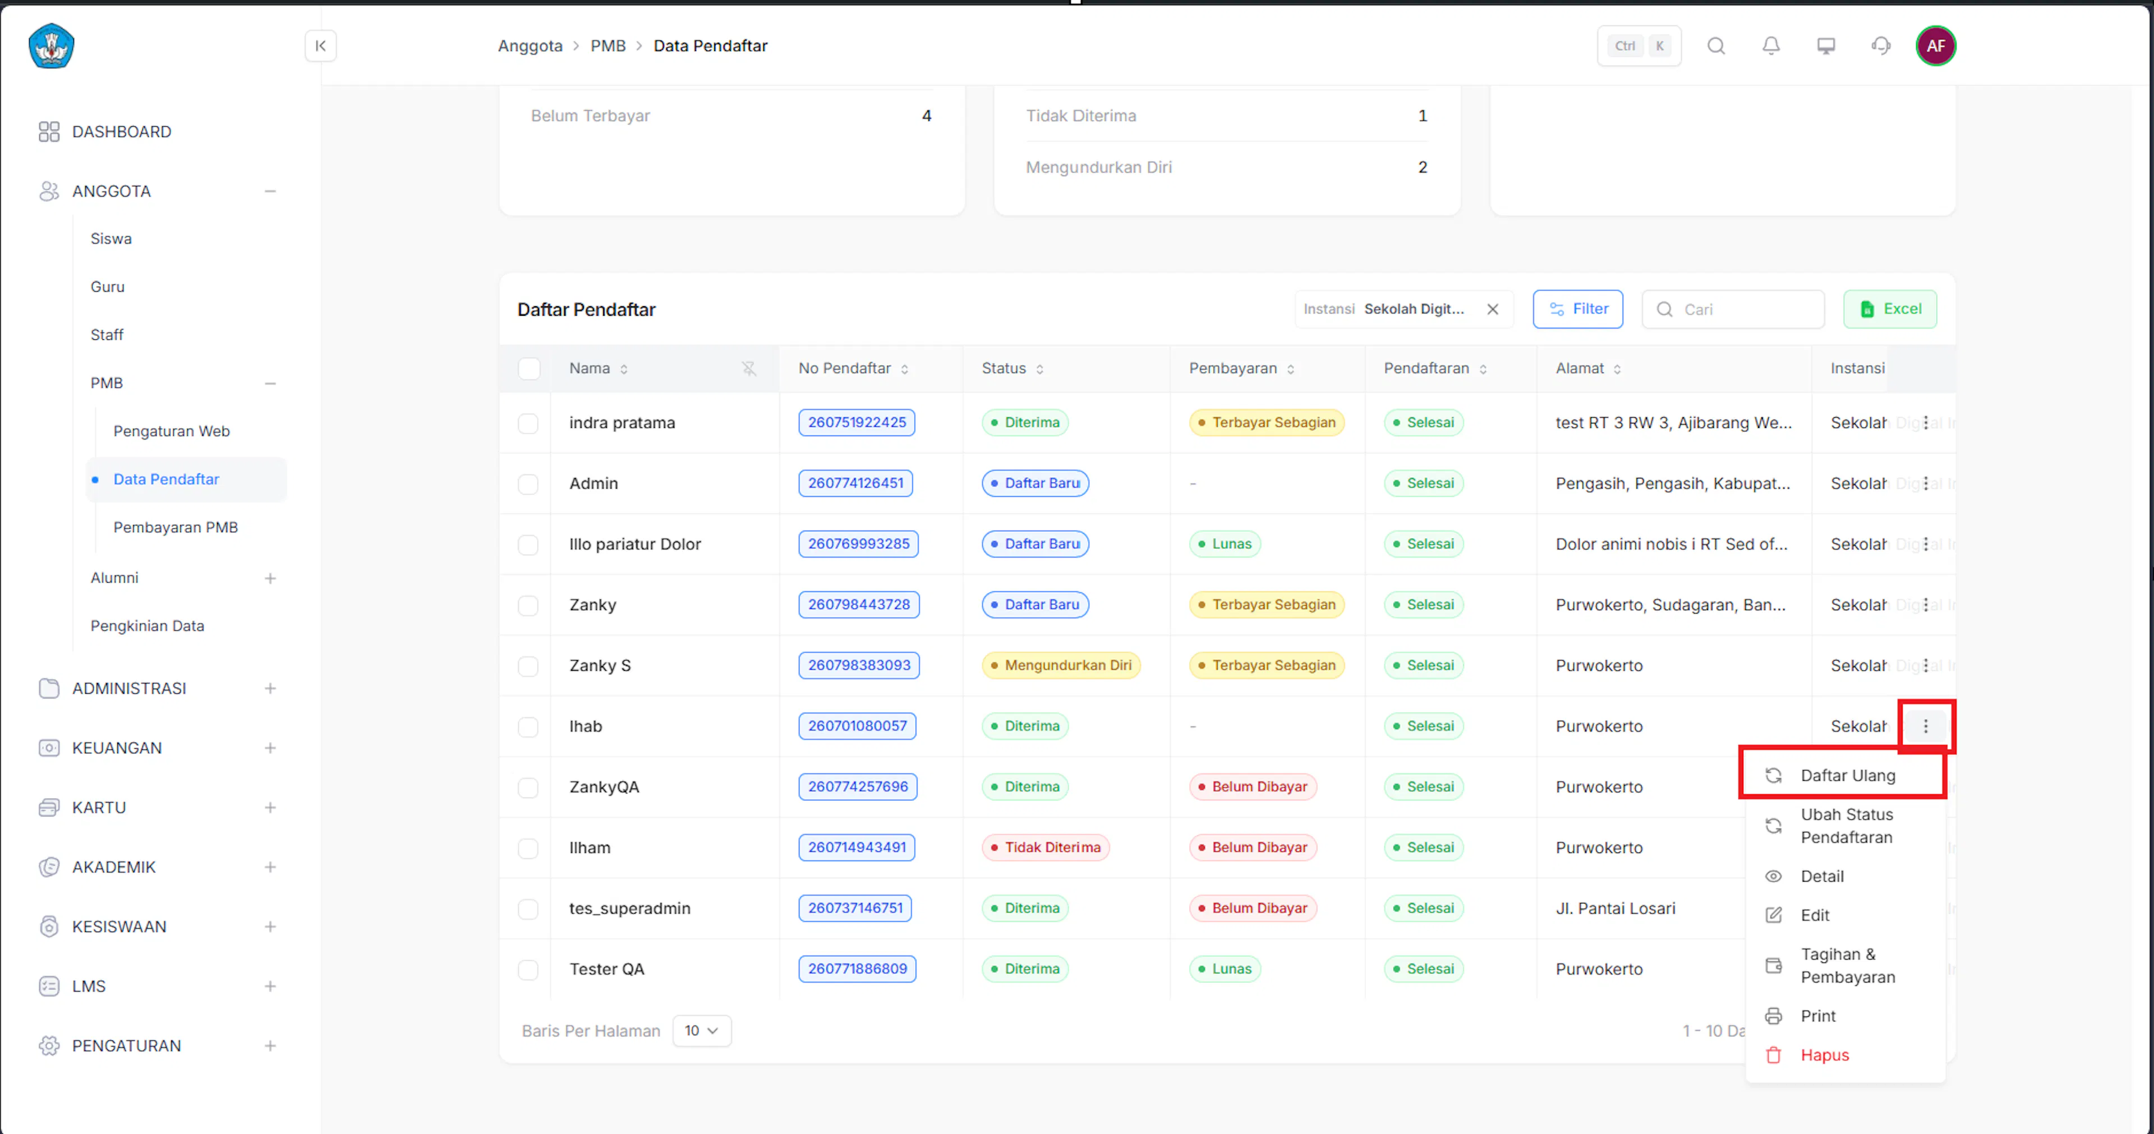
Task: Sort by Alamat column
Action: (1617, 369)
